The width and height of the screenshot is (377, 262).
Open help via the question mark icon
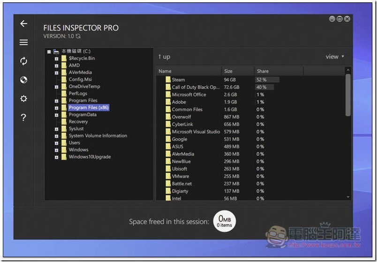pyautogui.click(x=23, y=117)
